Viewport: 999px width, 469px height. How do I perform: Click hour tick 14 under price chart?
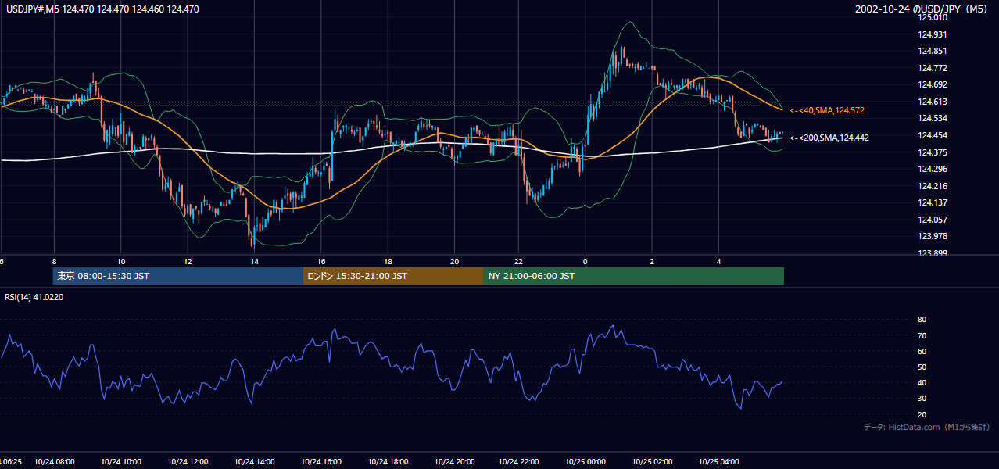[x=254, y=261]
